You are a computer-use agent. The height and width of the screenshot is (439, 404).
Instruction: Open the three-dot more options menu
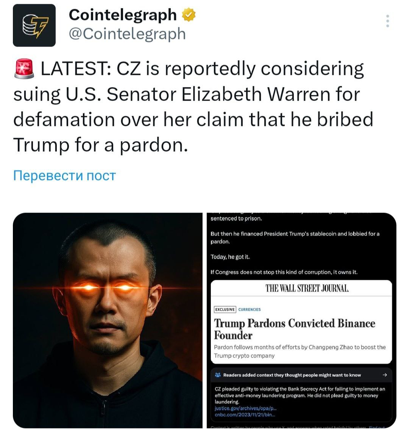[387, 21]
